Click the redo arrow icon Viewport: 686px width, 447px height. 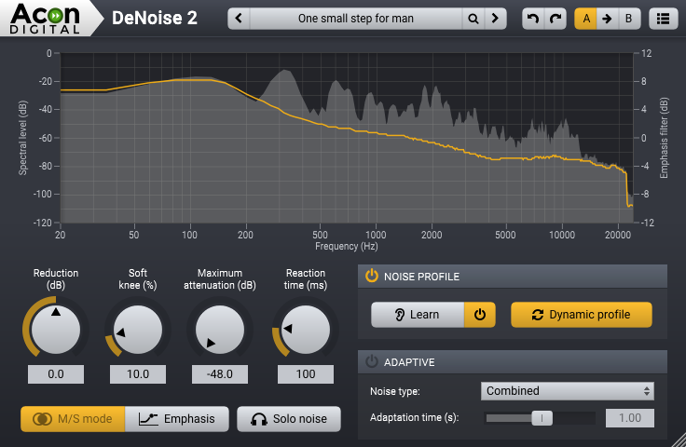556,18
